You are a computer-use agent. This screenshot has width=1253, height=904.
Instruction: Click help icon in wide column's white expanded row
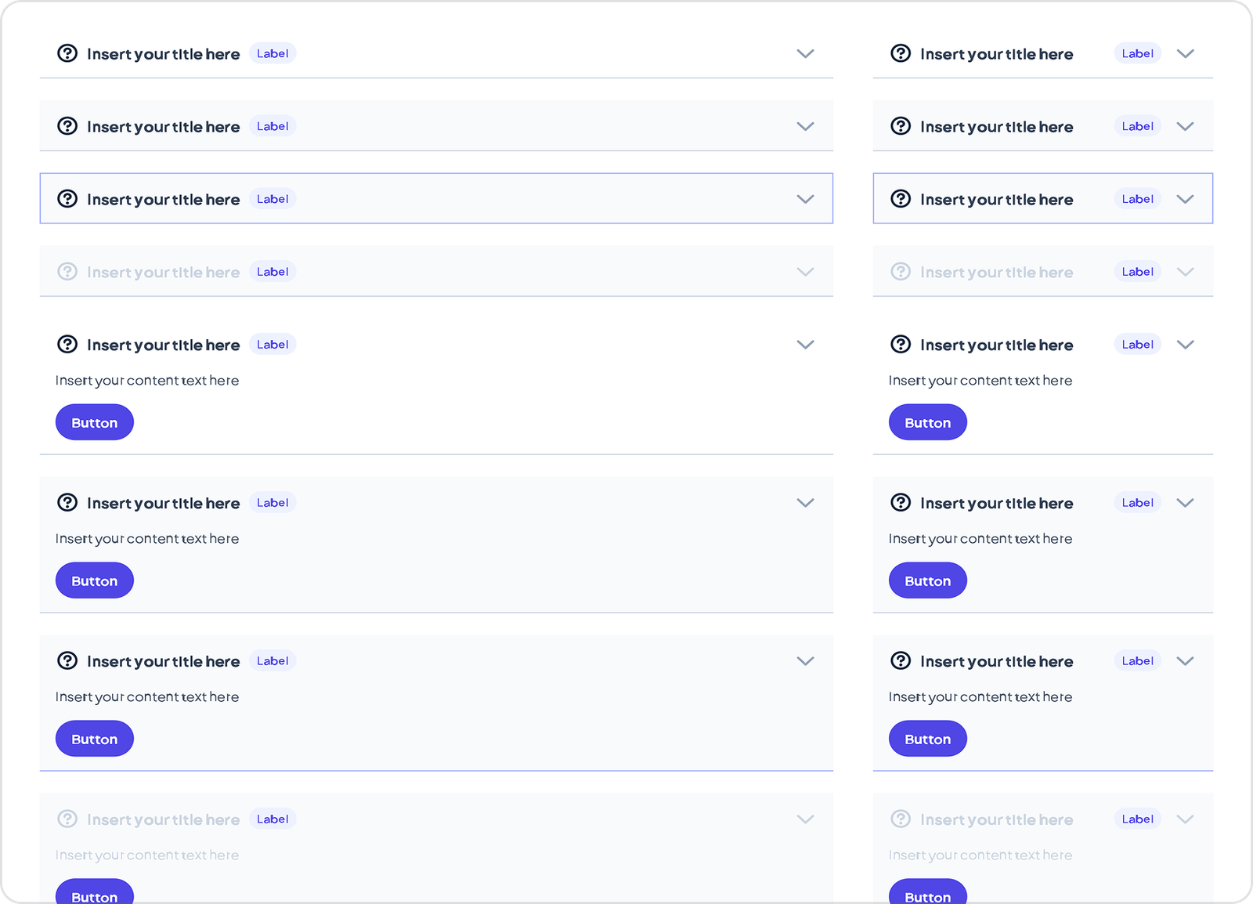[x=67, y=345]
